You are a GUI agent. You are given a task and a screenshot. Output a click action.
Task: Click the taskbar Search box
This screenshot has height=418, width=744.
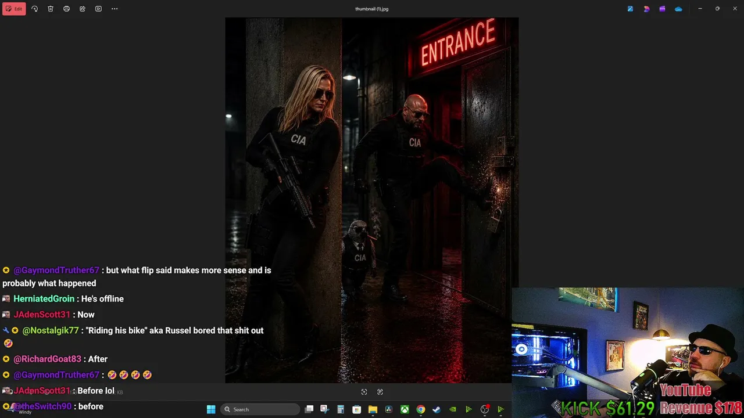click(260, 409)
